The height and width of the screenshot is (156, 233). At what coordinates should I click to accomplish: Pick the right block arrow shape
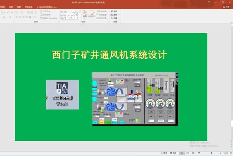[74, 15]
